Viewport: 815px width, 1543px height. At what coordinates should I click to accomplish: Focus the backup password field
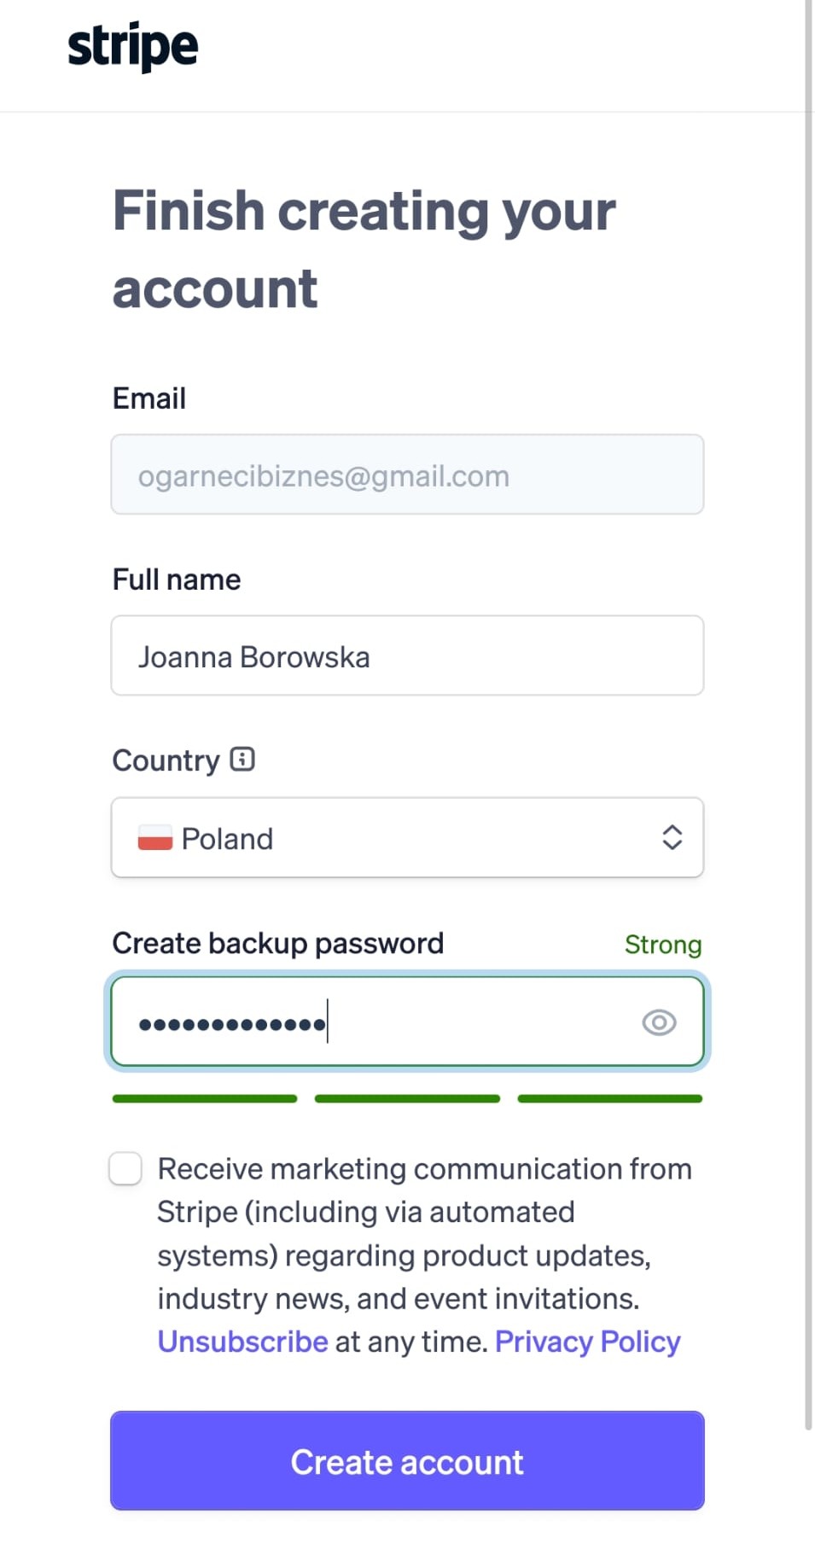(407, 1022)
